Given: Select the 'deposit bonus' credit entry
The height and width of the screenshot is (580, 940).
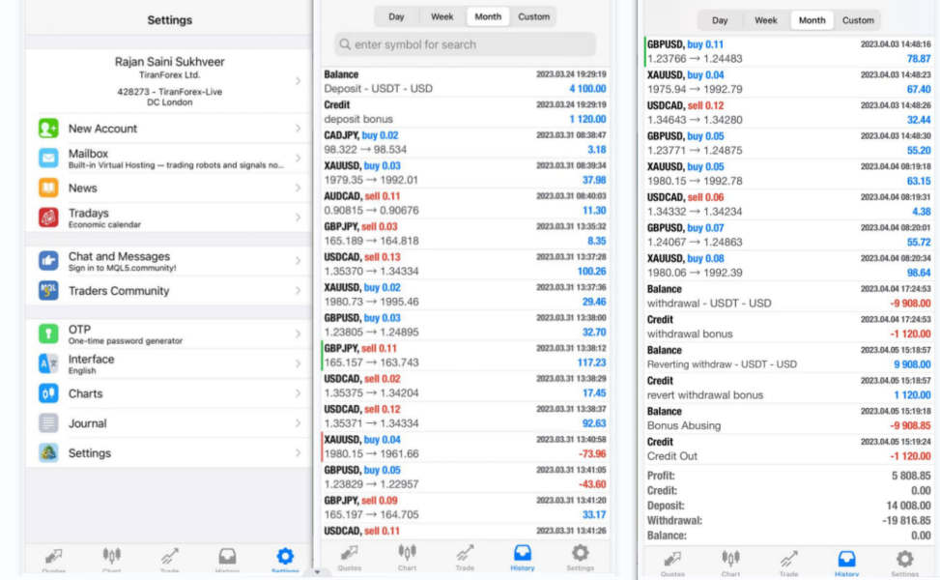Looking at the screenshot, I should pyautogui.click(x=466, y=112).
